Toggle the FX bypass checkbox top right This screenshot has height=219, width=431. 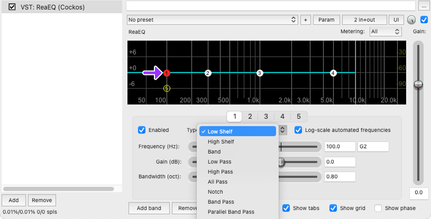[x=424, y=20]
